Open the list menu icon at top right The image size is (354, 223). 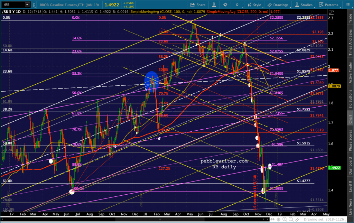click(348, 5)
